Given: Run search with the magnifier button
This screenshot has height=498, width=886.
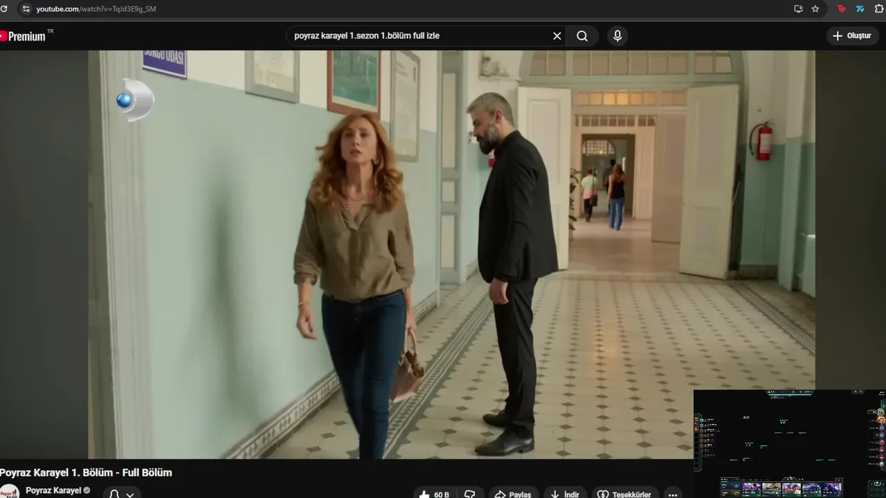Looking at the screenshot, I should point(582,36).
